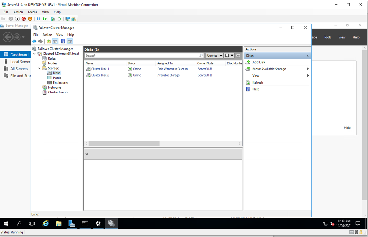This screenshot has width=368, height=237.
Task: Open the File menu in Failover Cluster Manager
Action: point(36,35)
